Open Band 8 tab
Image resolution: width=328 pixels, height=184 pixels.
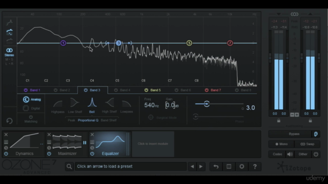(x=243, y=90)
